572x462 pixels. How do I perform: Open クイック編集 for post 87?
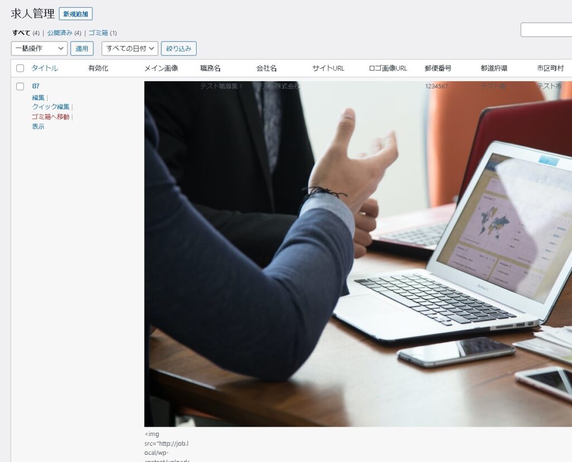pos(51,107)
